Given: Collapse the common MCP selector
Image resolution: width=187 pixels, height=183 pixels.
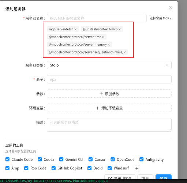Looking at the screenshot, I should coord(161,18).
